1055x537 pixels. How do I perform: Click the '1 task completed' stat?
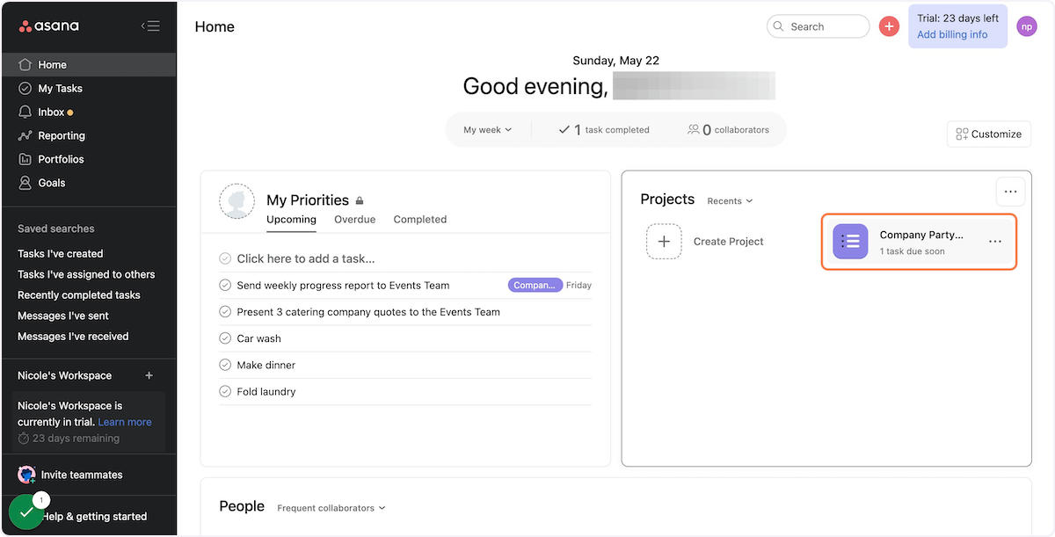[604, 130]
